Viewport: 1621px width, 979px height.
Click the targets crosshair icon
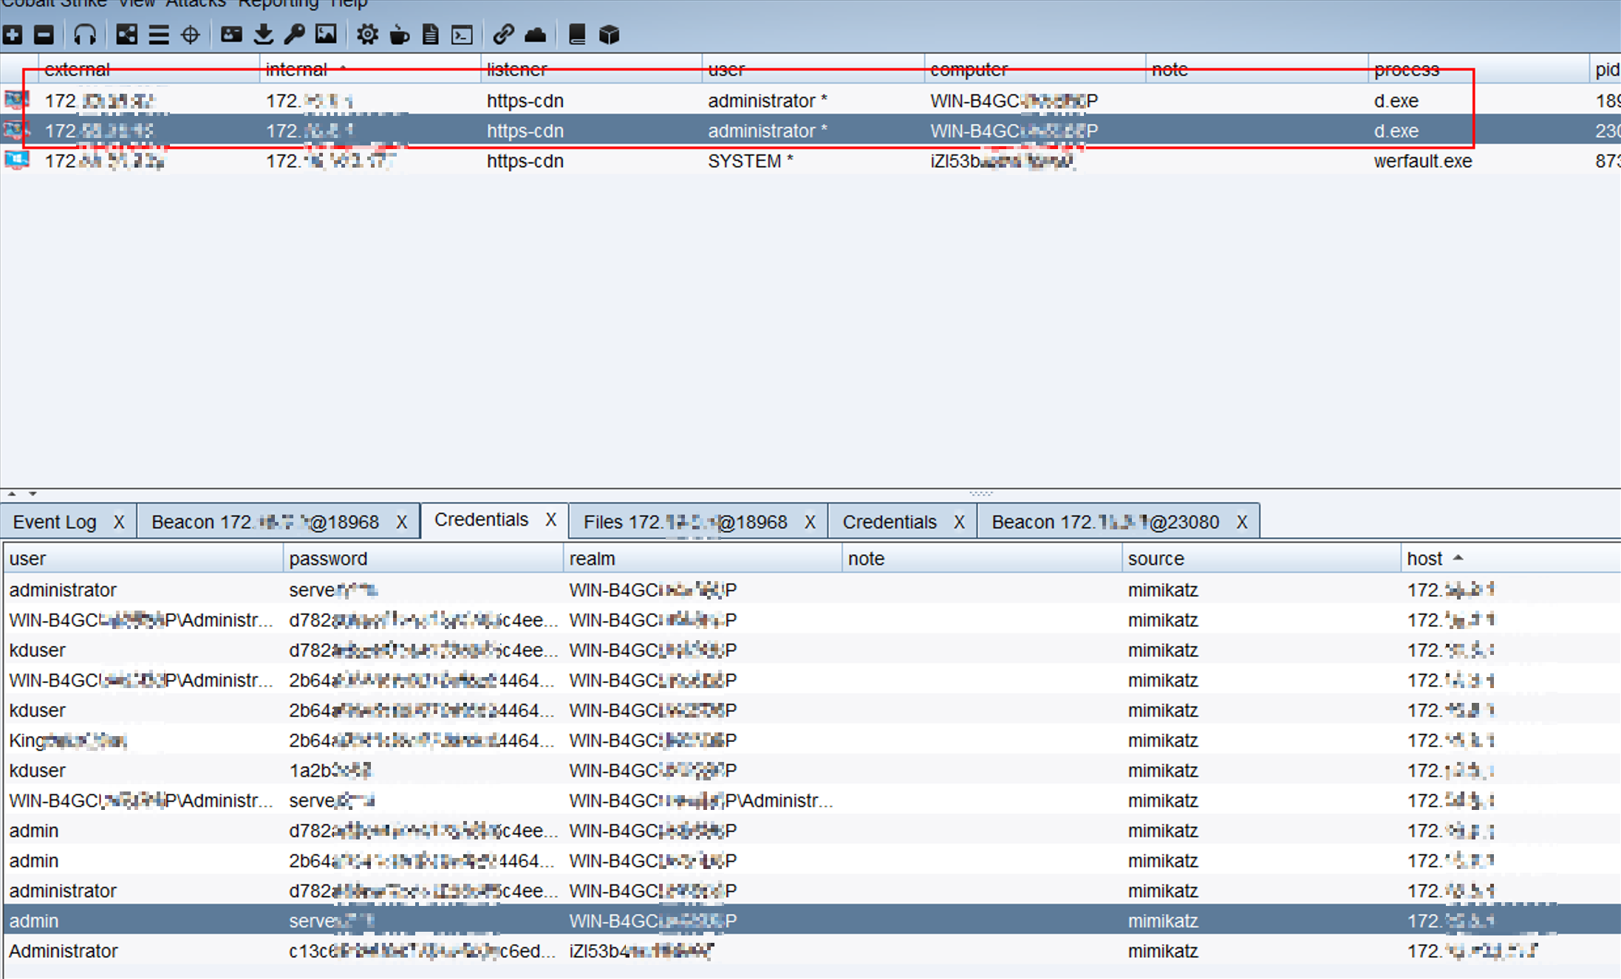click(x=191, y=35)
